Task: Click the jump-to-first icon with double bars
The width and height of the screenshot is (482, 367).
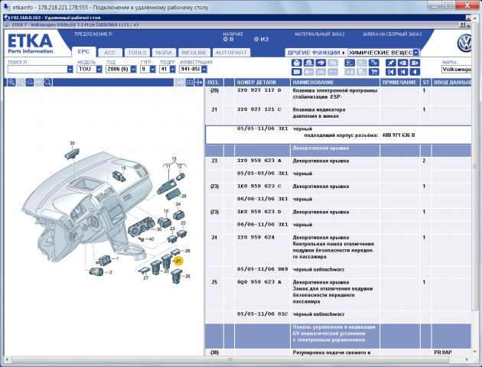Action: [x=391, y=72]
